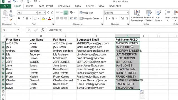Image resolution: width=178 pixels, height=100 pixels.
Task: Toggle italic formatting
Action: point(23,18)
